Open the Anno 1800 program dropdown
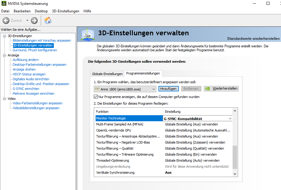The width and height of the screenshot is (281, 190). point(125,89)
